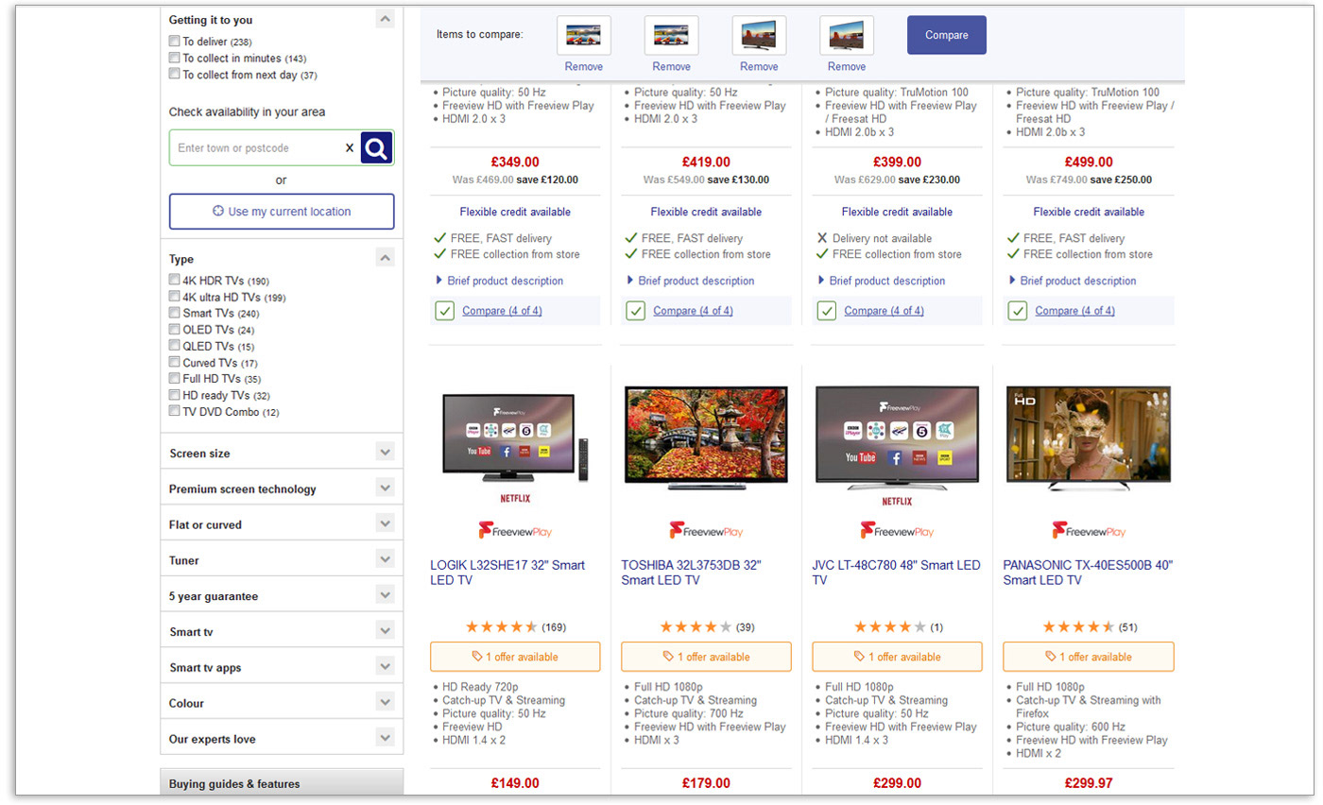Image resolution: width=1323 pixels, height=805 pixels.
Task: Tick the To collect in minutes checkbox
Action: click(174, 58)
